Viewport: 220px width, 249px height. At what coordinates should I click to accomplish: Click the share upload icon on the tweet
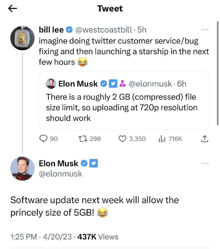pos(205,139)
